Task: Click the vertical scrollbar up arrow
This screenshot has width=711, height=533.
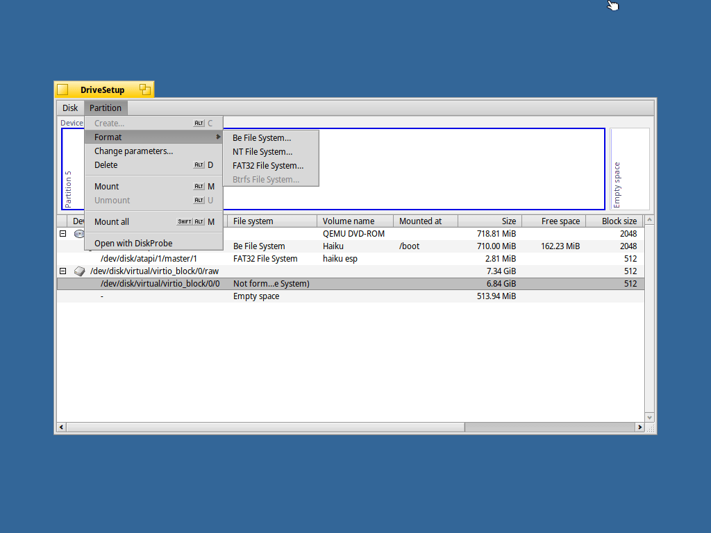Action: [649, 220]
